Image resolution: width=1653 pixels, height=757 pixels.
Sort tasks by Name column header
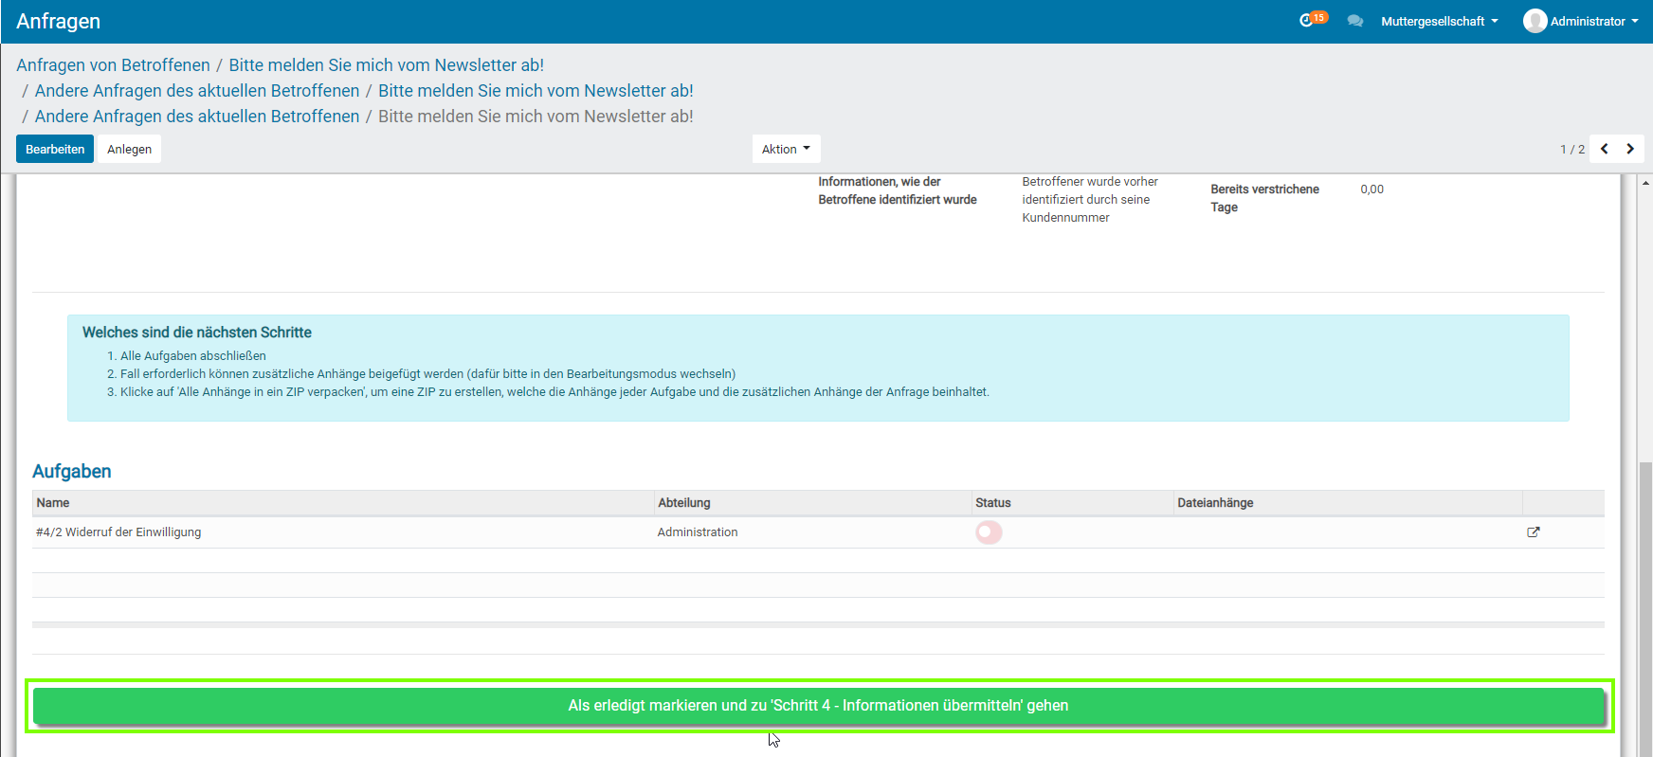pyautogui.click(x=53, y=503)
